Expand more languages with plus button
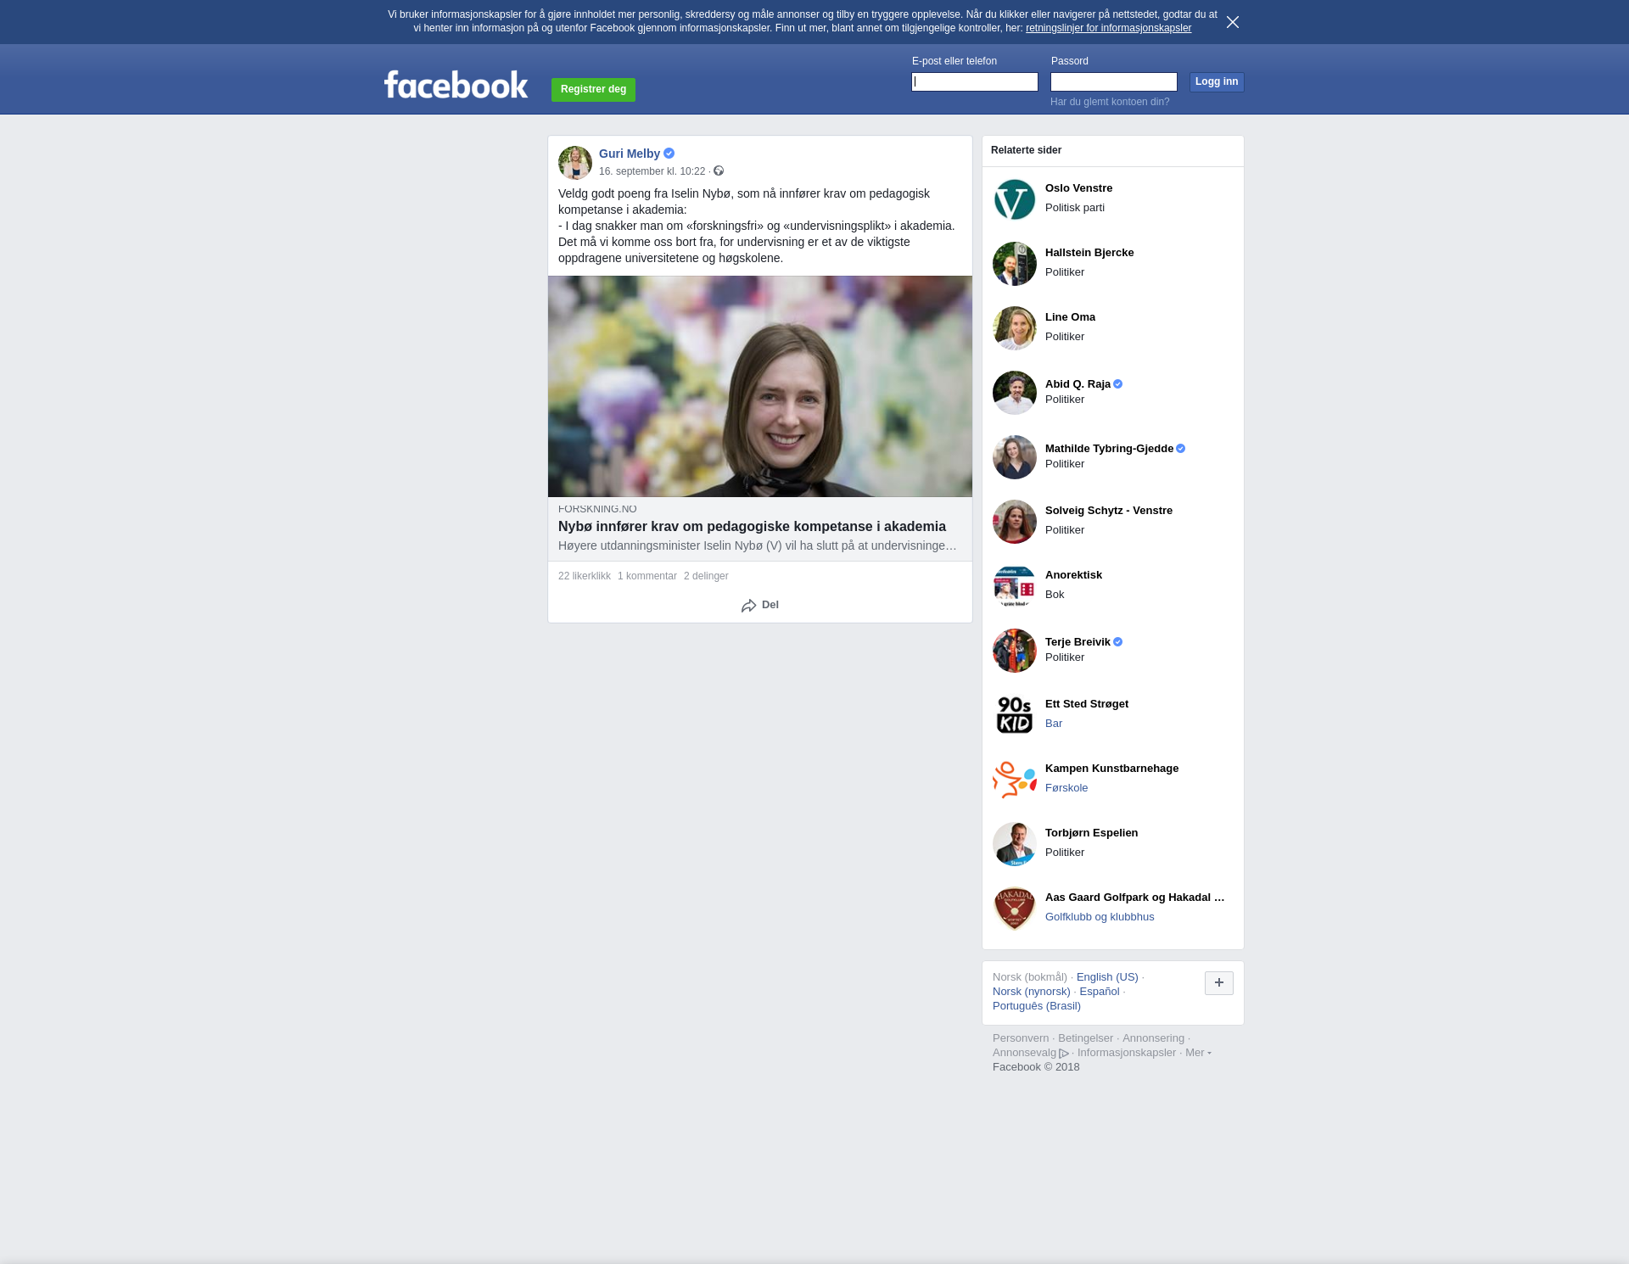Image resolution: width=1629 pixels, height=1264 pixels. pyautogui.click(x=1218, y=982)
